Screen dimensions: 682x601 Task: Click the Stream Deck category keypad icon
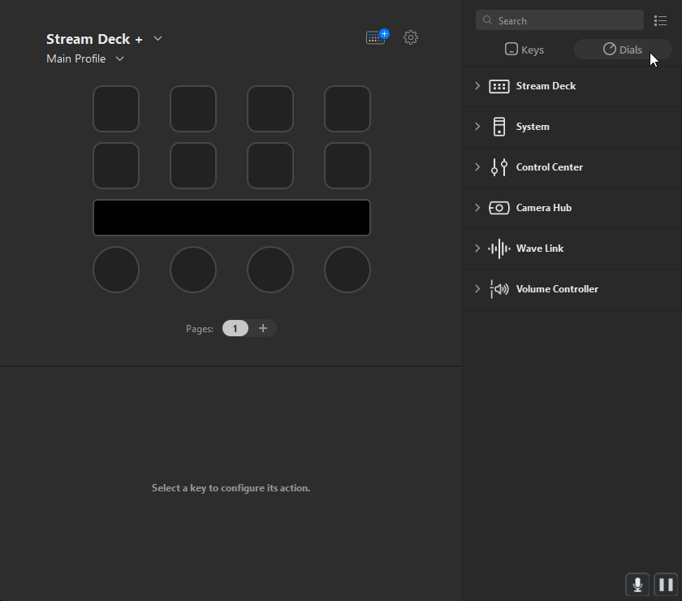[x=499, y=86]
